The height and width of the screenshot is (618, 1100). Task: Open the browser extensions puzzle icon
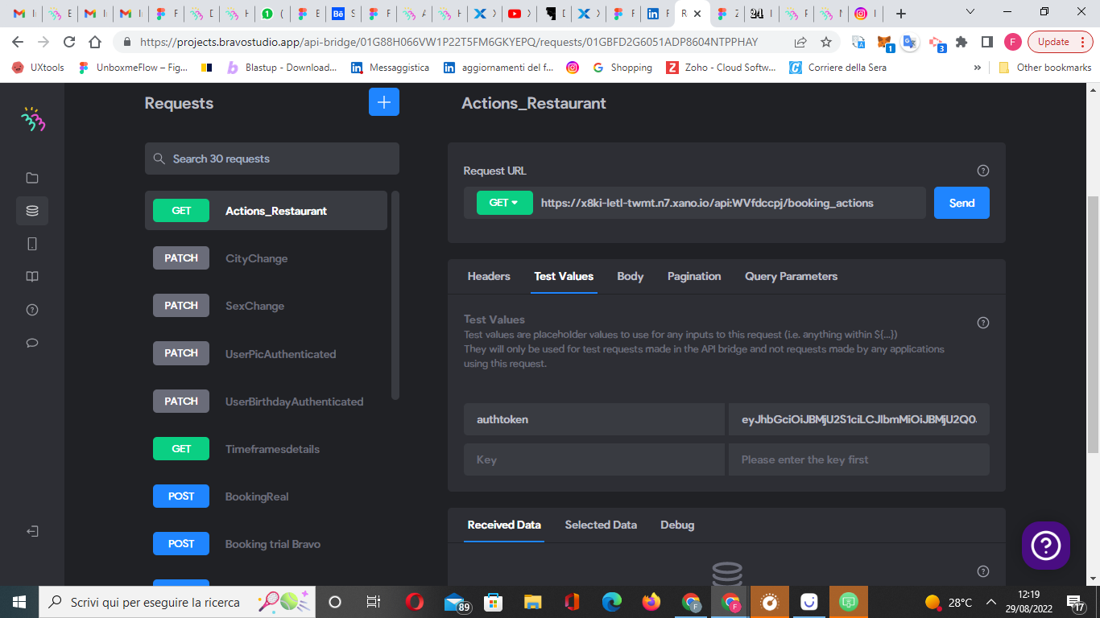point(961,42)
